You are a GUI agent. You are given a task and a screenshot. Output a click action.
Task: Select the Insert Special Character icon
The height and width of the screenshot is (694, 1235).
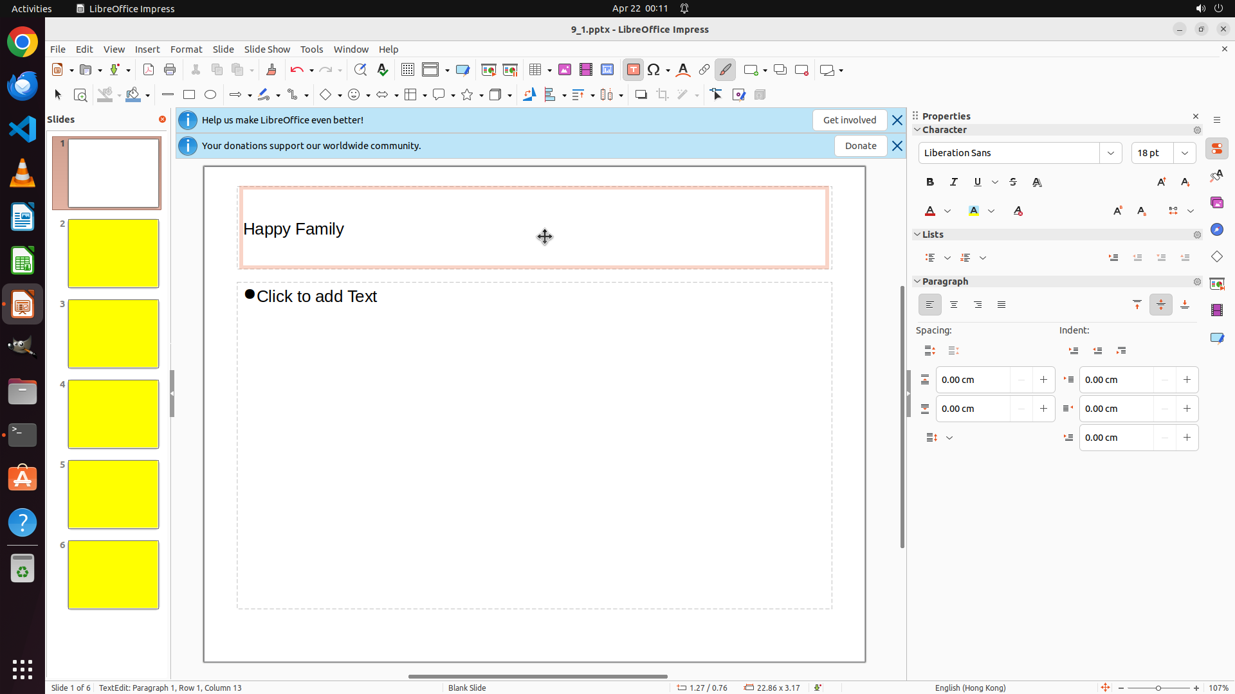654,70
